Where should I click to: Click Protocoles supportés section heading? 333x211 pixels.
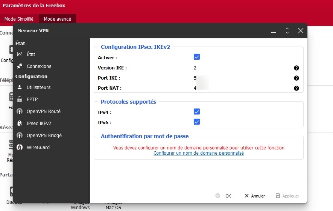128,102
